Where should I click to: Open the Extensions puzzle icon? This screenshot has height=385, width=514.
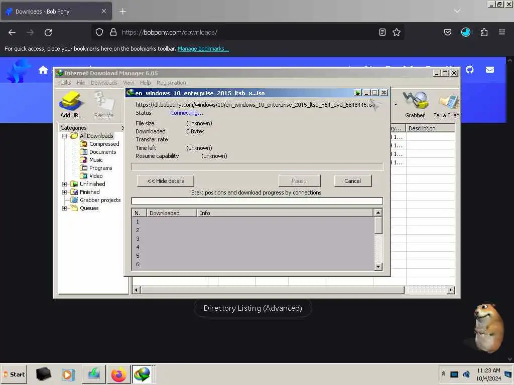point(484,33)
